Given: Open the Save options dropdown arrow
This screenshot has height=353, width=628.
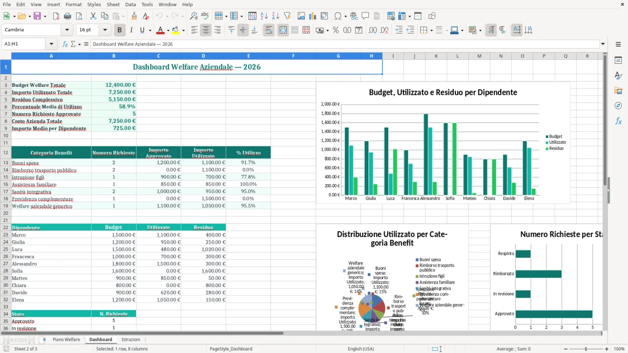Looking at the screenshot, I should point(45,16).
